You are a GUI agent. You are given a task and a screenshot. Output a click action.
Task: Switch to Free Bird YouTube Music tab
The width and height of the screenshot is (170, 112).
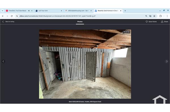pos(18,11)
